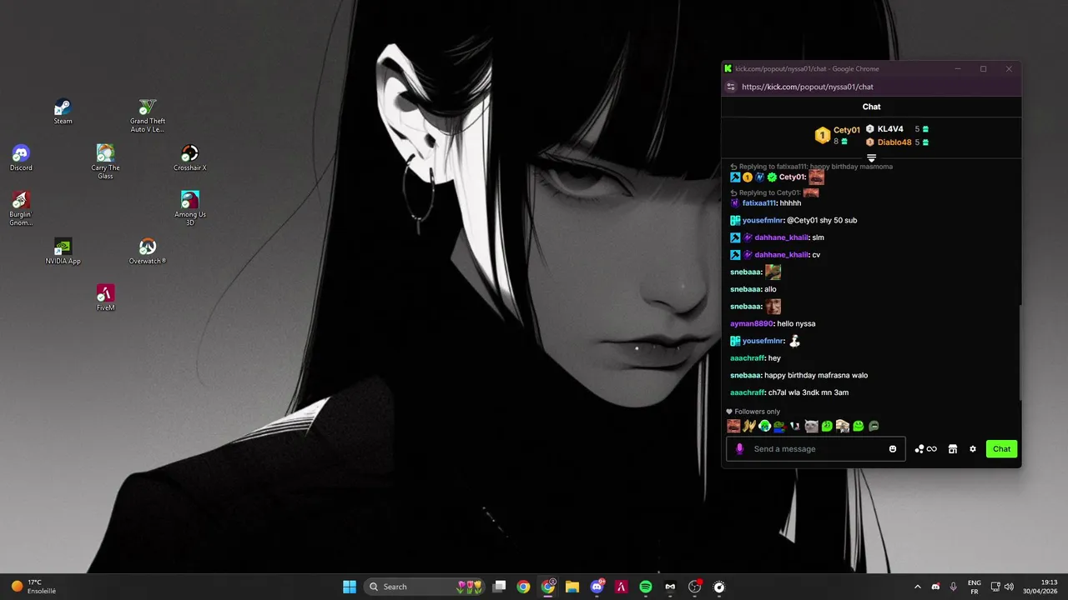Image resolution: width=1068 pixels, height=600 pixels.
Task: Collapse the gift leaderboard with the arrow
Action: pos(871,157)
